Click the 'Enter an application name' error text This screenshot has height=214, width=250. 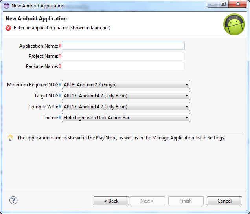coord(62,28)
